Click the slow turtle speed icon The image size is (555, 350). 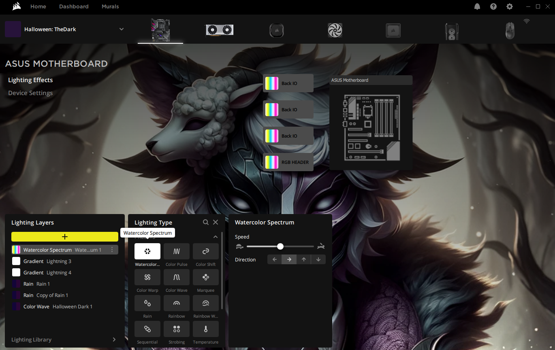click(x=239, y=246)
